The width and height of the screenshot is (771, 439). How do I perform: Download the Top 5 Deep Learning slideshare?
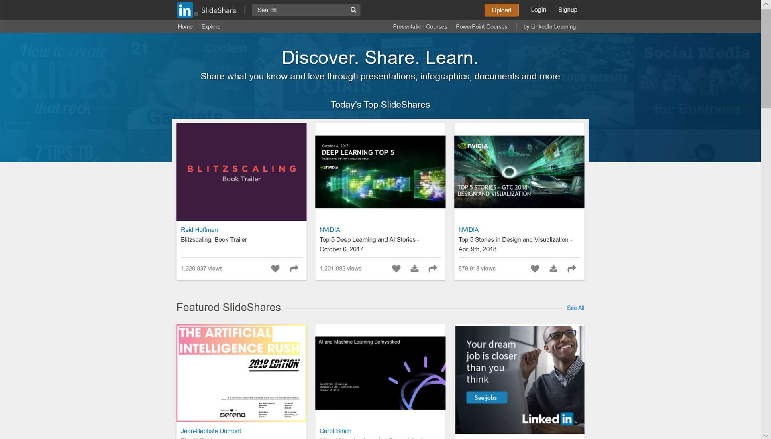(415, 269)
